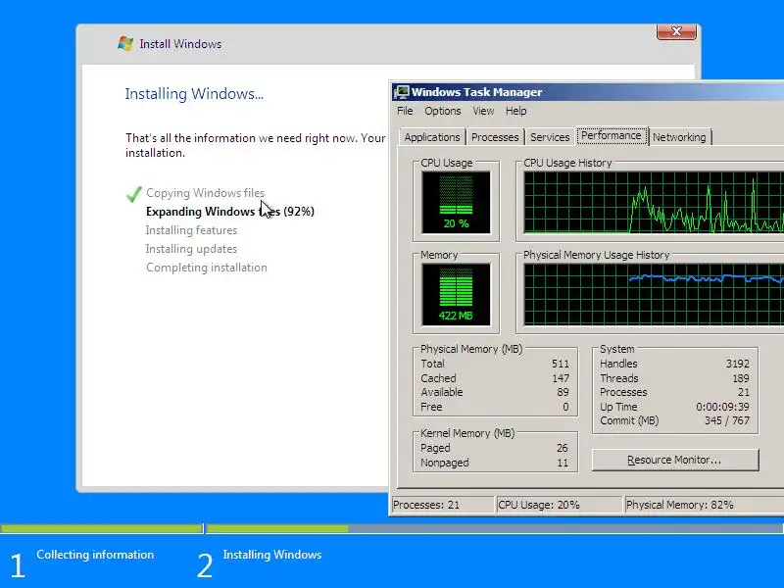Open the Help menu in Task Manager

(515, 111)
